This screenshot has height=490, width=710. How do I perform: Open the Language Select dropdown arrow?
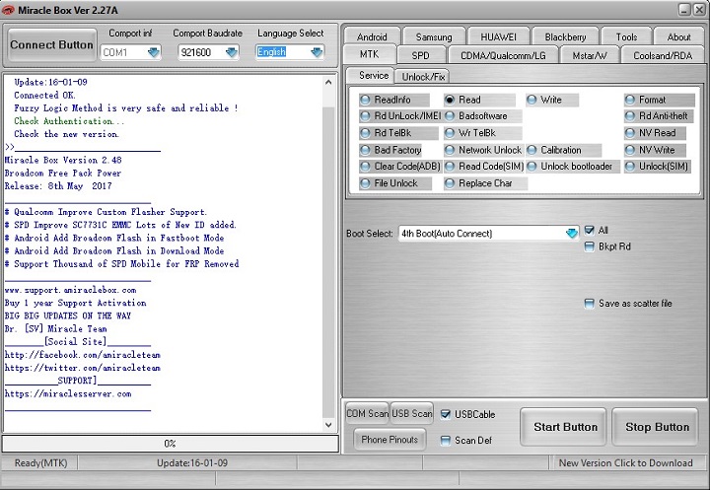[317, 52]
